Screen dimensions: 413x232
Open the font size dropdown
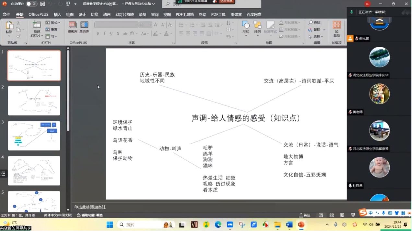coord(150,25)
